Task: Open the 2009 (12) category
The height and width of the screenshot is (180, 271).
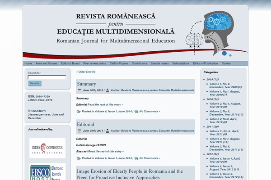Action: coord(213,79)
